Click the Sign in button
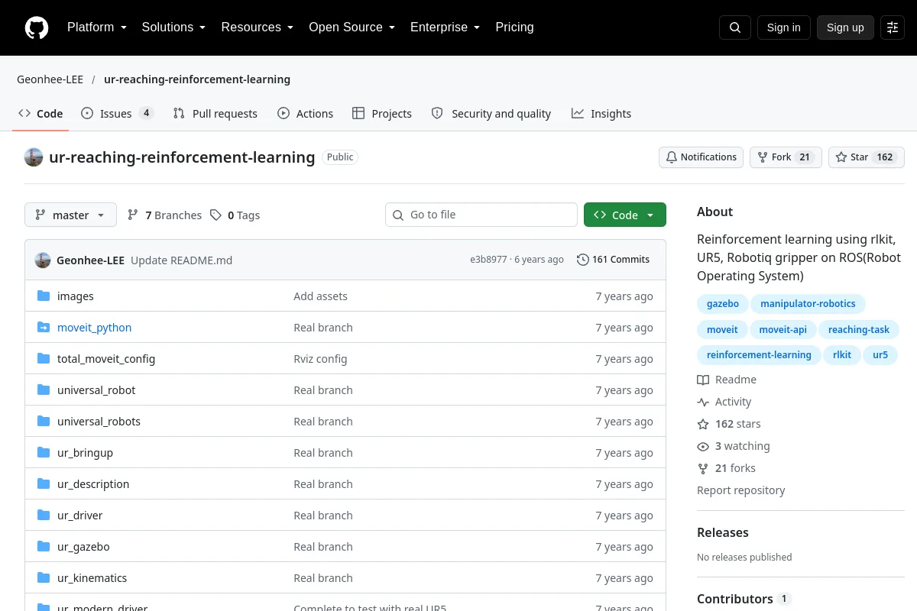Image resolution: width=917 pixels, height=611 pixels. point(784,27)
